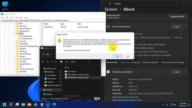Screen dimensions: 192x108
Task: Select the Uninstall registry key
Action: click(x=22, y=61)
